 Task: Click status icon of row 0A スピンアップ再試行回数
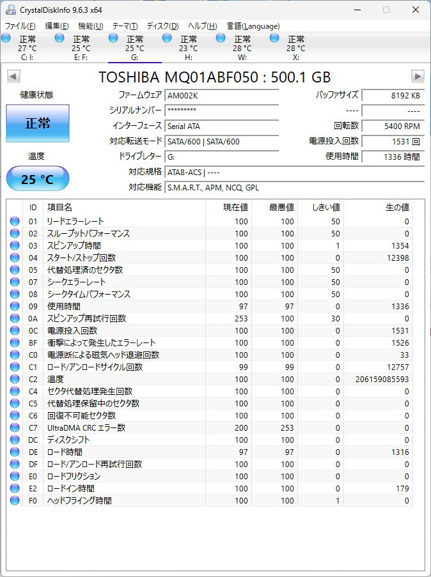[15, 318]
